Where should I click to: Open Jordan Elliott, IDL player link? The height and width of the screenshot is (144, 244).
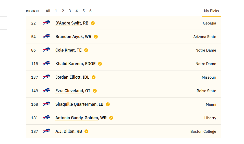(72, 77)
